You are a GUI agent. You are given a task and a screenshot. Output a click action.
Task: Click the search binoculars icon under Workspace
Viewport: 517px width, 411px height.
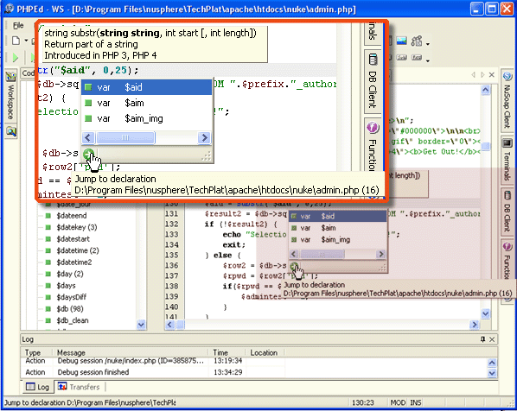point(11,132)
